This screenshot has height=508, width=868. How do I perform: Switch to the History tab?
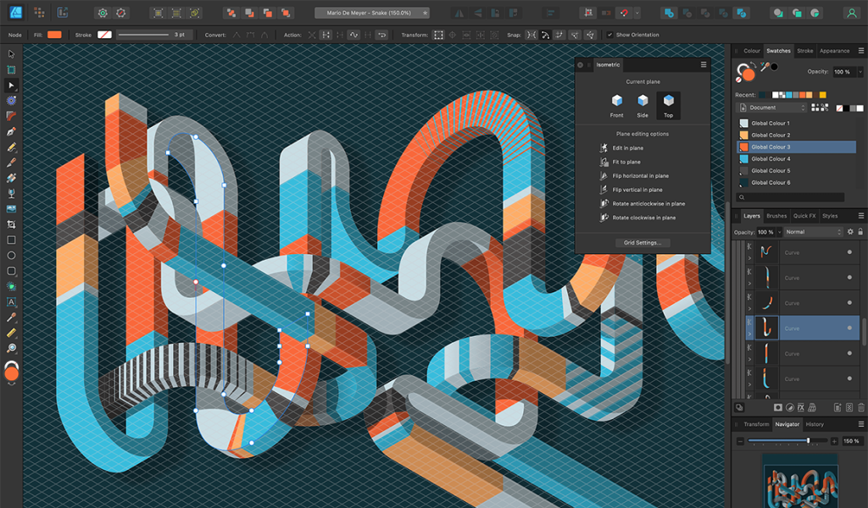[815, 424]
